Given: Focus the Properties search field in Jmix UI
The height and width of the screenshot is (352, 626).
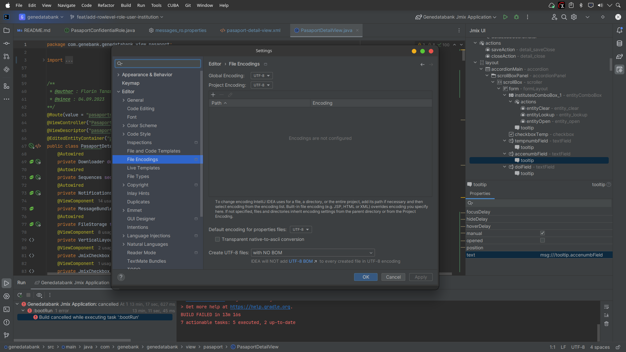Looking at the screenshot, I should (x=539, y=203).
